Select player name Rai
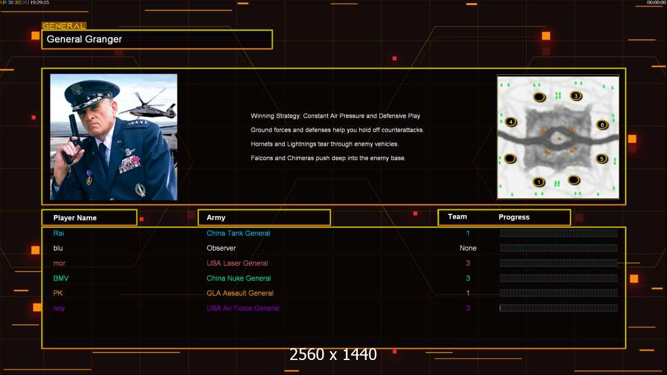Viewport: 667px width, 375px height. click(x=59, y=233)
